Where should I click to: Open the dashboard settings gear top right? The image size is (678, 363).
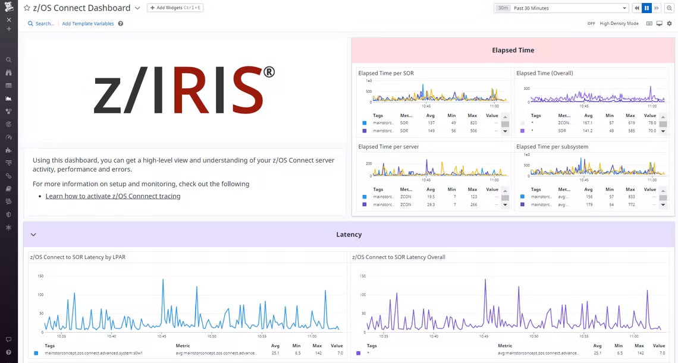(x=669, y=23)
